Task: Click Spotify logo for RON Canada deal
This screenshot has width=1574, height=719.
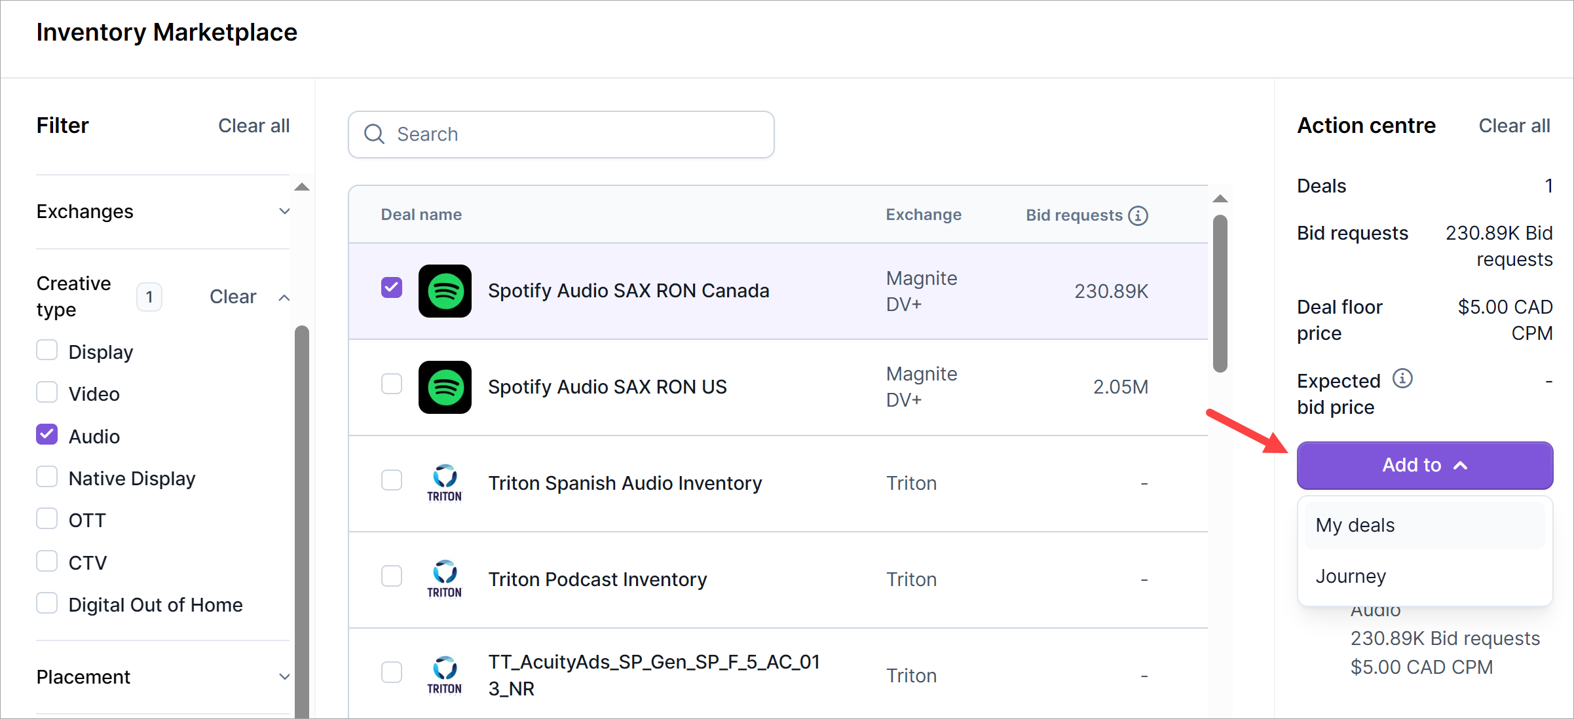Action: pos(445,291)
